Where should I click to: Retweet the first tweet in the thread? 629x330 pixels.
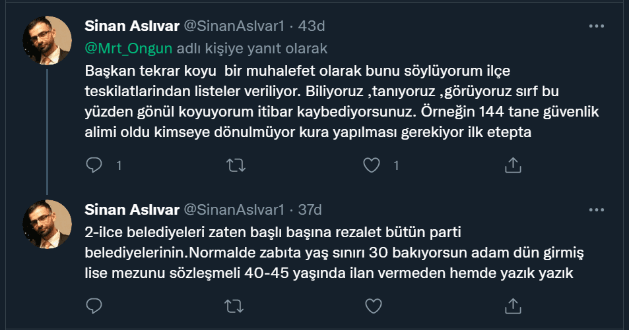(x=234, y=165)
